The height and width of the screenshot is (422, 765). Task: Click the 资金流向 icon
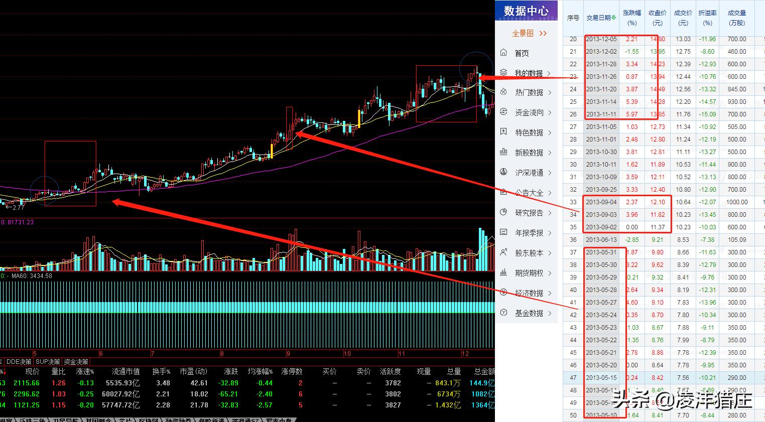(504, 112)
